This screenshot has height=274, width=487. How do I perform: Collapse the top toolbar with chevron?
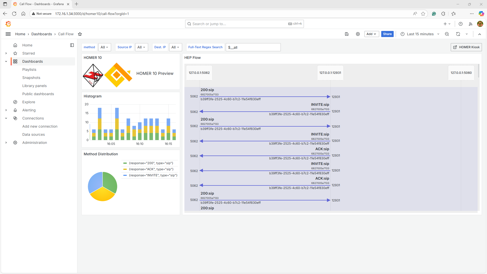[480, 34]
